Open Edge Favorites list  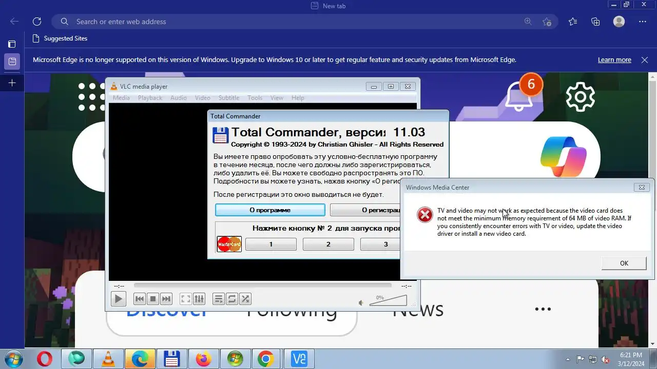click(573, 22)
